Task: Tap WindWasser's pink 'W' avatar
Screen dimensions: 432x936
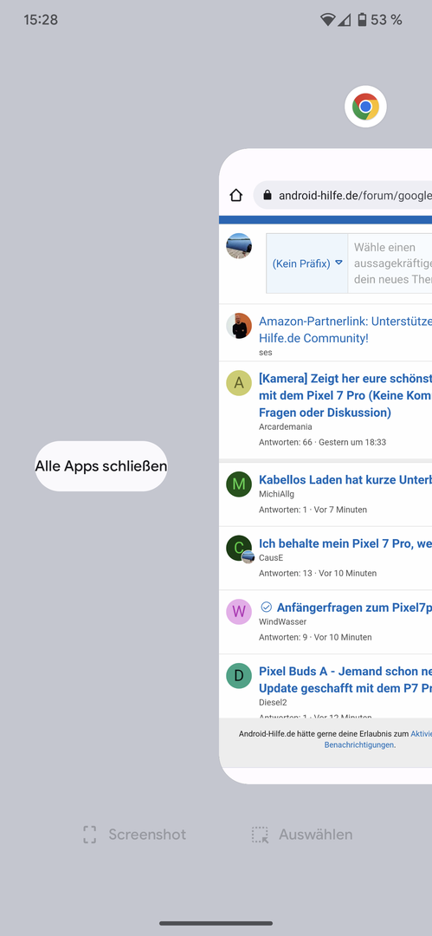Action: point(239,612)
